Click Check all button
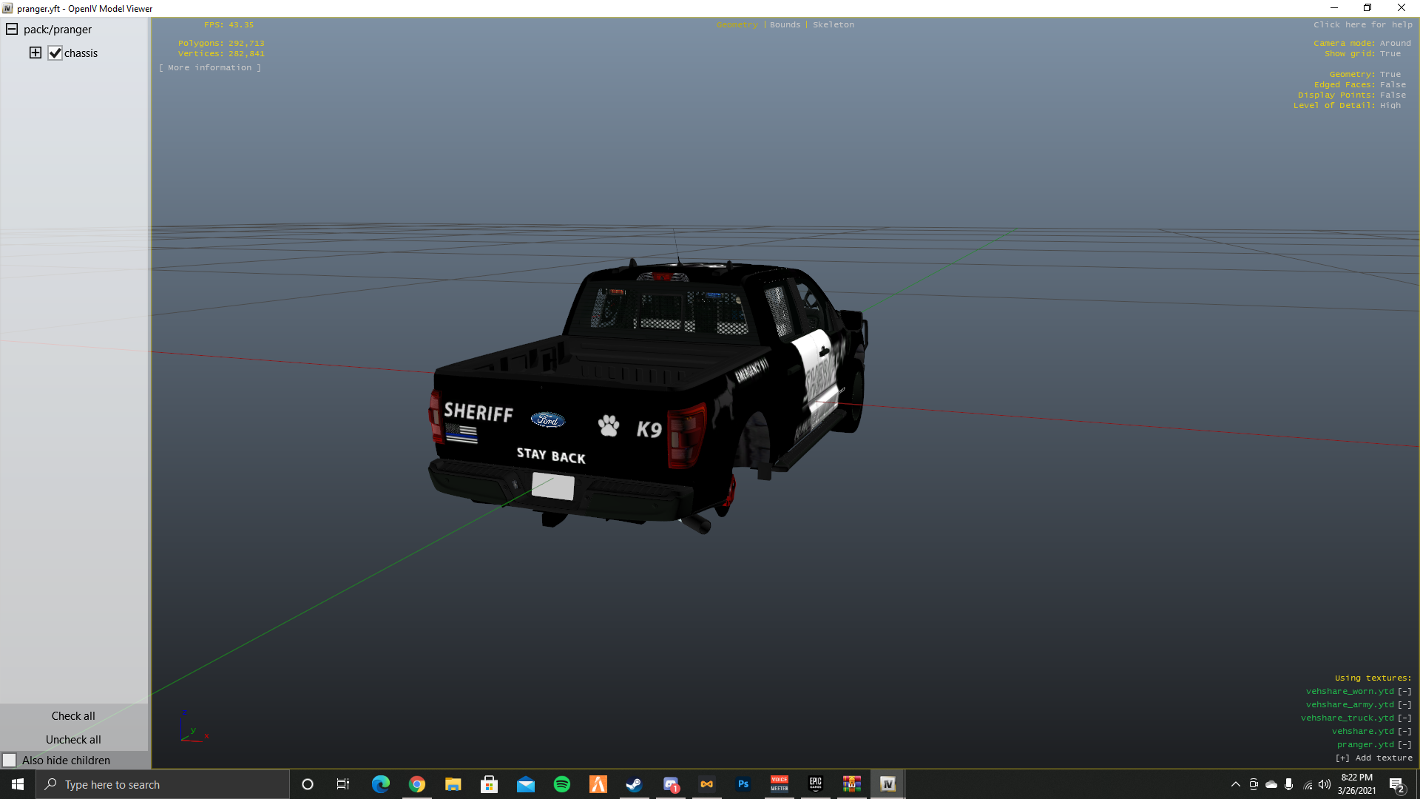Screen dimensions: 1420x799 (73, 715)
